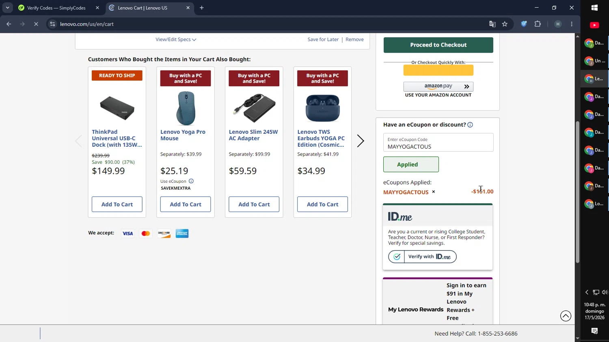Screen dimensions: 609x342
Task: Open the Windows notification center icon
Action: (x=594, y=331)
